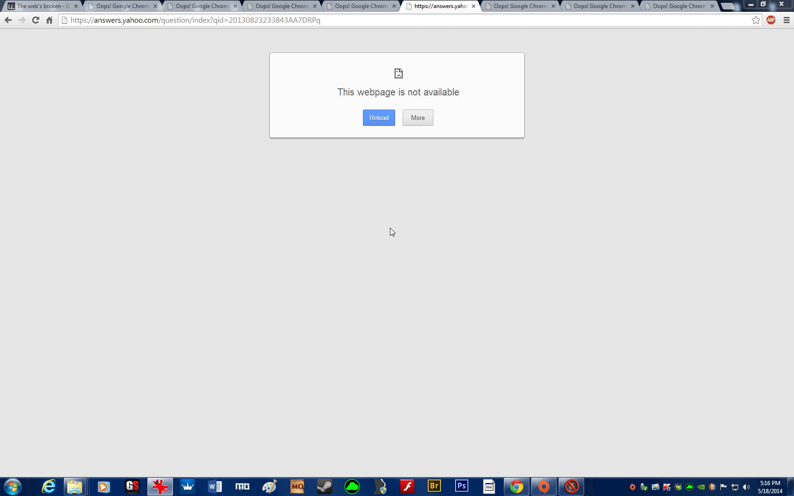This screenshot has width=794, height=496.
Task: Bookmark this page with star icon
Action: click(x=756, y=20)
